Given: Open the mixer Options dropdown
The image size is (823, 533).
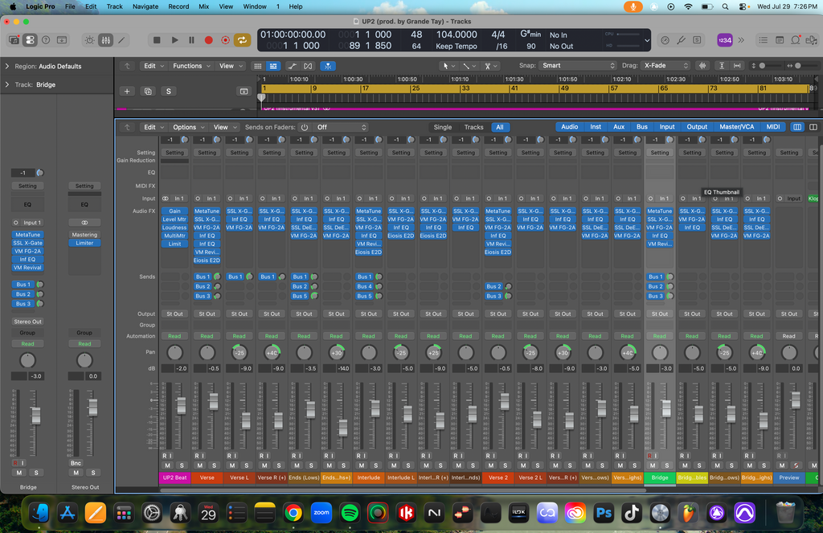Looking at the screenshot, I should [188, 127].
